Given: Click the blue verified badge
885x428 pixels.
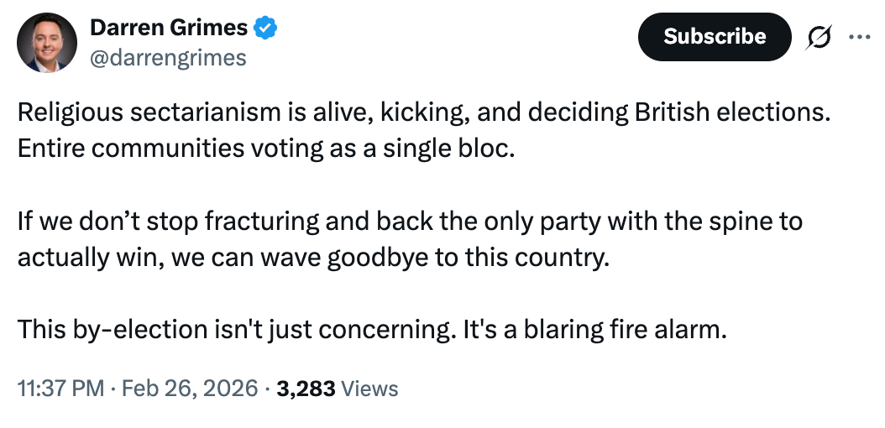Looking at the screenshot, I should pos(266,28).
